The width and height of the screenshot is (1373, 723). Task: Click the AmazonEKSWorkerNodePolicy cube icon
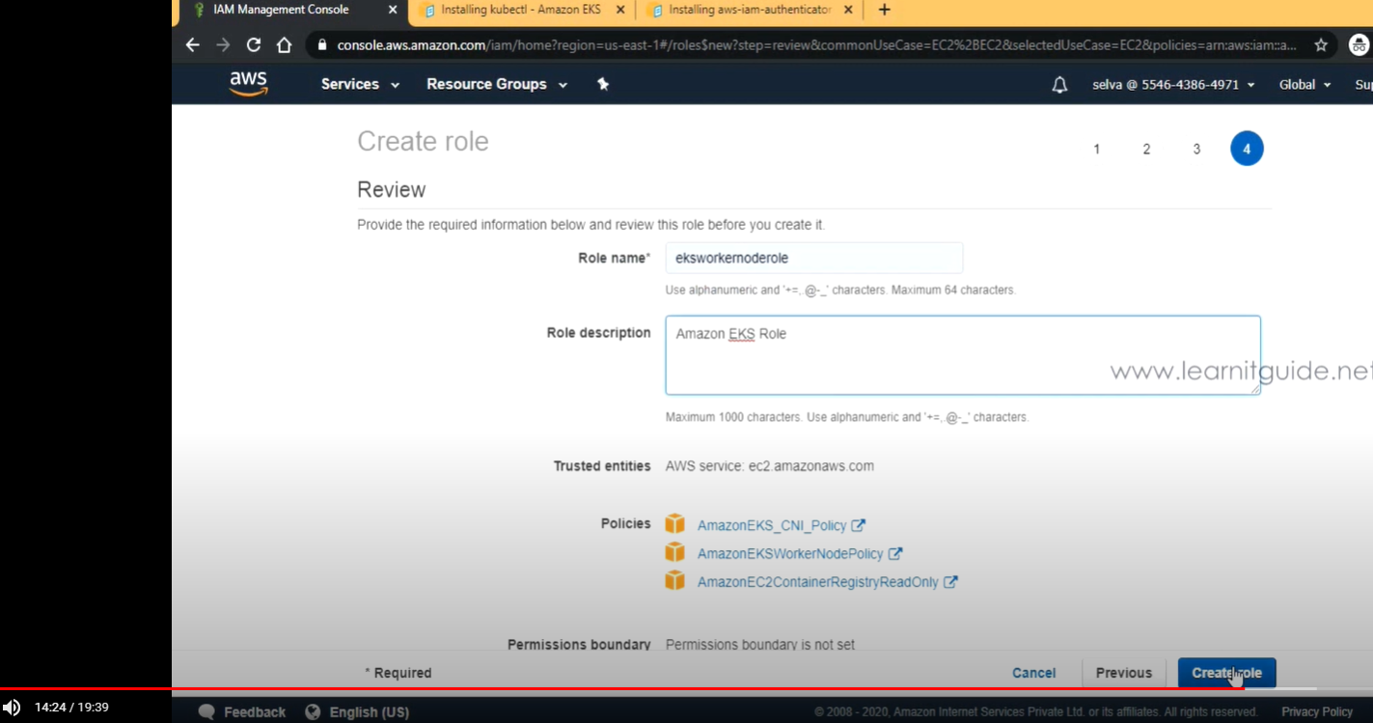click(674, 552)
